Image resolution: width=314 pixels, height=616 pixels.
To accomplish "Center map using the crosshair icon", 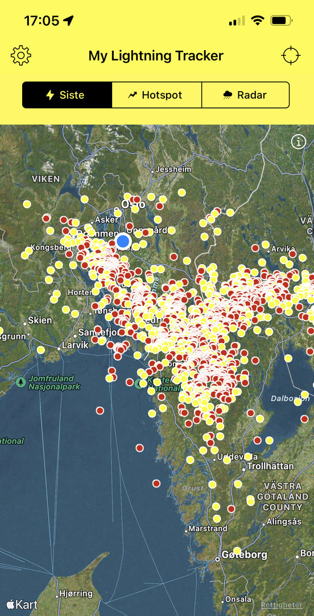I will [x=291, y=55].
